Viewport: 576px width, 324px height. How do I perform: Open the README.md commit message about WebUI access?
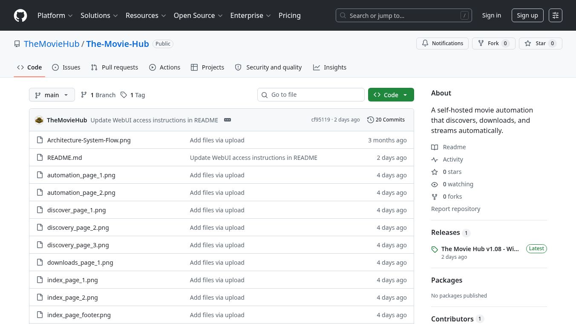253,158
